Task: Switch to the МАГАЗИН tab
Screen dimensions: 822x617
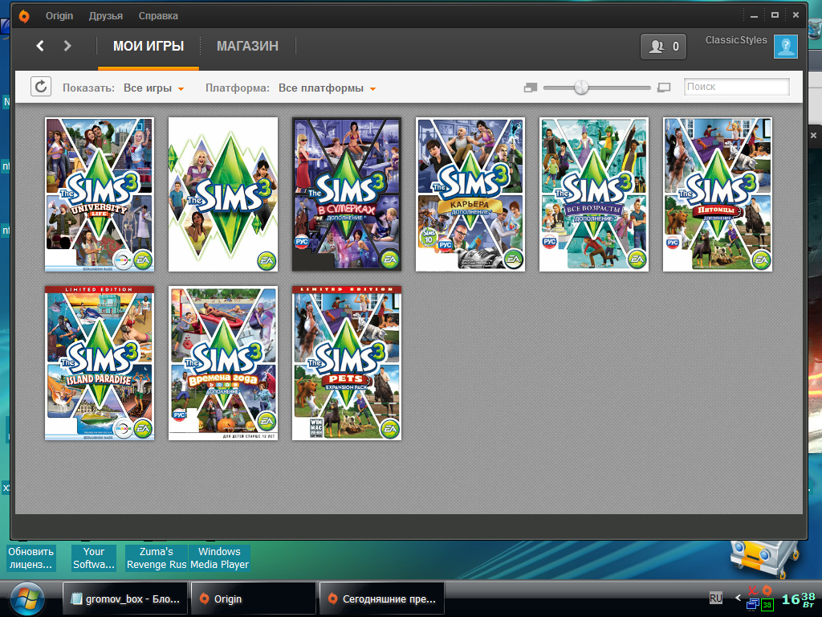Action: (x=247, y=47)
